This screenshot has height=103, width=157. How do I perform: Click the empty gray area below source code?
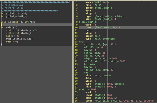click(x=36, y=74)
